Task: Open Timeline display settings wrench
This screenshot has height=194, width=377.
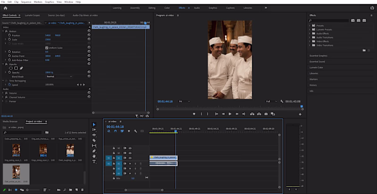Action: (x=135, y=131)
